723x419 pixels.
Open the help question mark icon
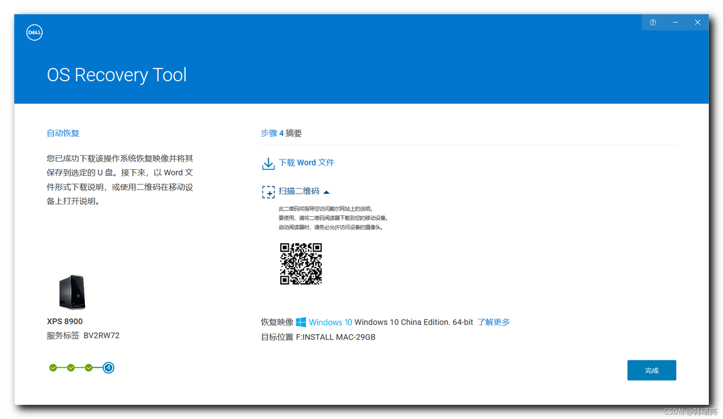coord(653,22)
